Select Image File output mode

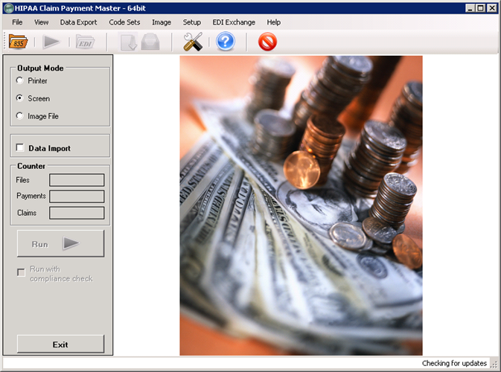coord(19,116)
